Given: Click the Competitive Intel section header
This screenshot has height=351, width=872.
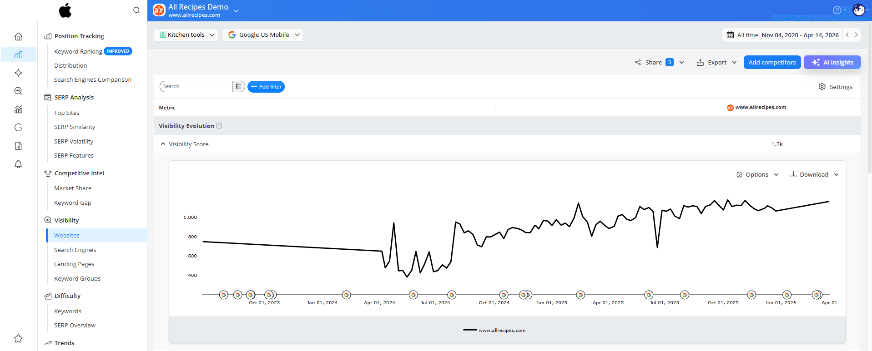Looking at the screenshot, I should 79,173.
